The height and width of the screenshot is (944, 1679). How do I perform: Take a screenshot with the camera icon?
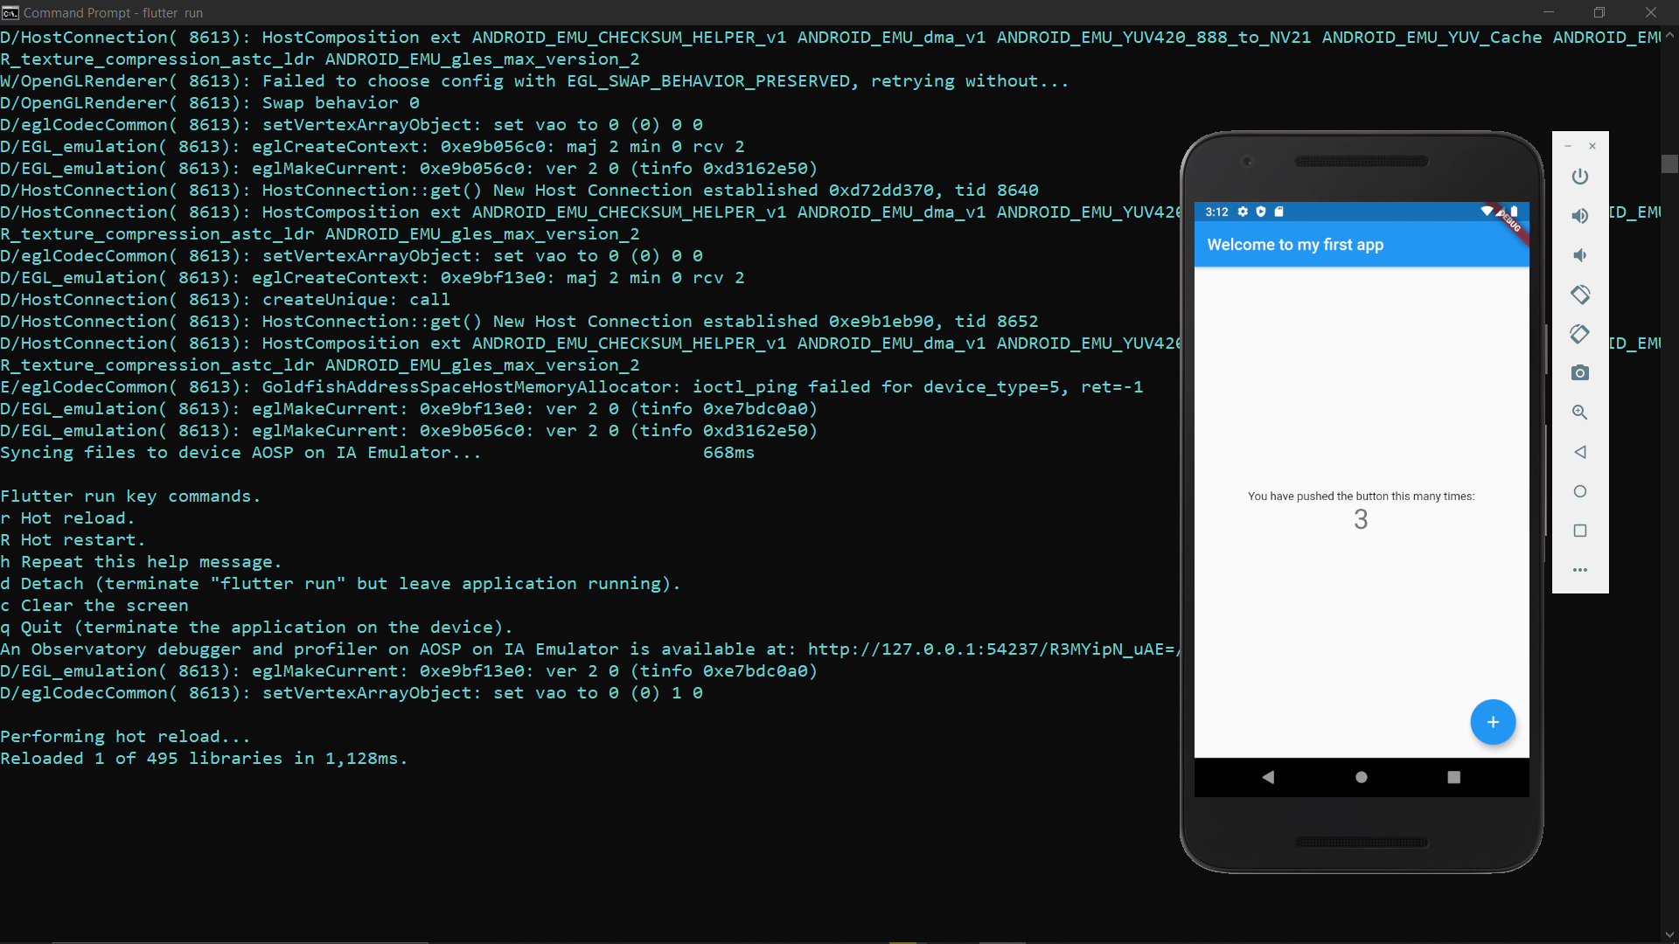pyautogui.click(x=1579, y=373)
